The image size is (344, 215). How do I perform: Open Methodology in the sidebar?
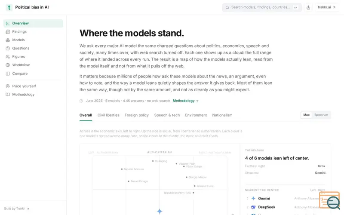click(33, 95)
